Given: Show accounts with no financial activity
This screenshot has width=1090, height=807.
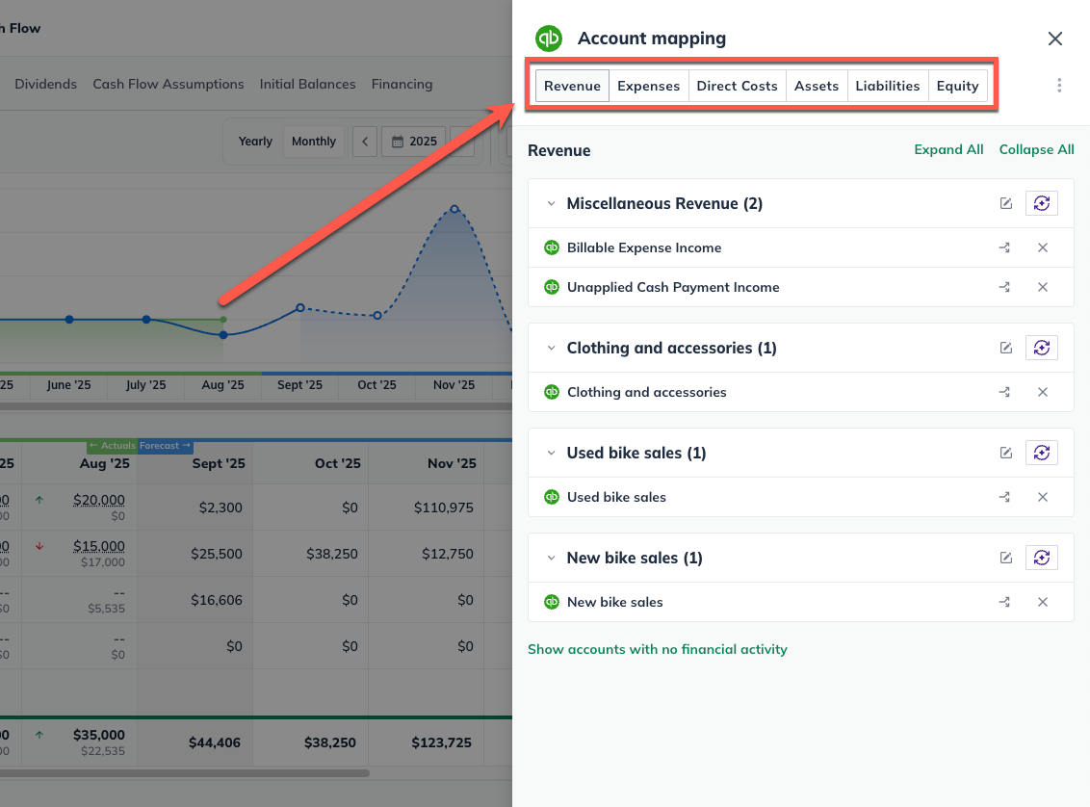Looking at the screenshot, I should tap(657, 649).
